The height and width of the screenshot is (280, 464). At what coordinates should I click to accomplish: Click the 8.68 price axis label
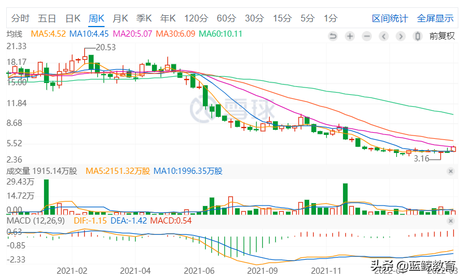[15, 123]
